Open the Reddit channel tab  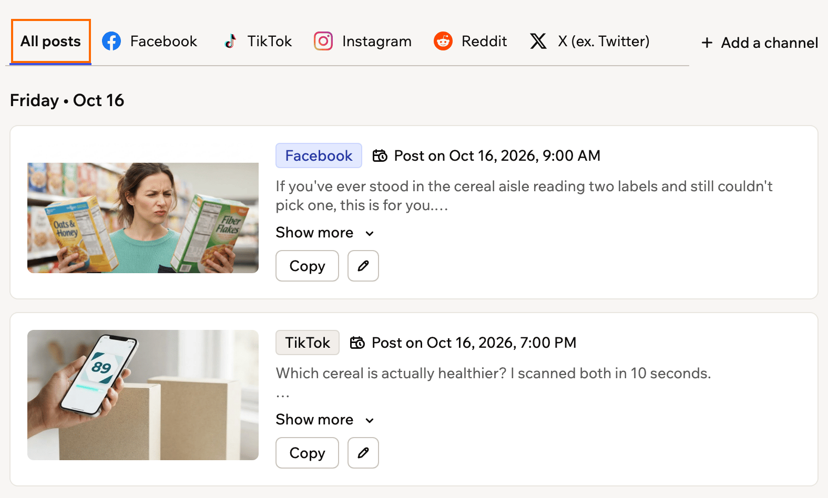coord(470,41)
